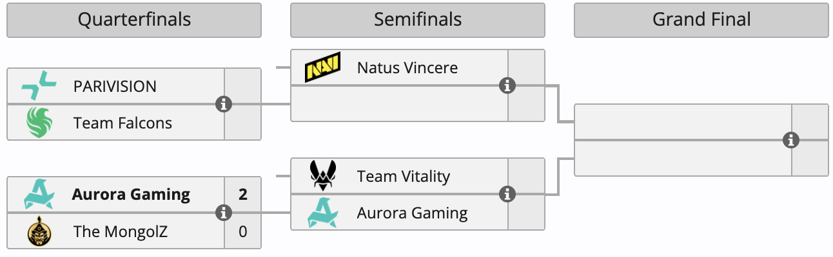
Task: Show Natus Vincere semifinal match info
Action: click(x=507, y=85)
